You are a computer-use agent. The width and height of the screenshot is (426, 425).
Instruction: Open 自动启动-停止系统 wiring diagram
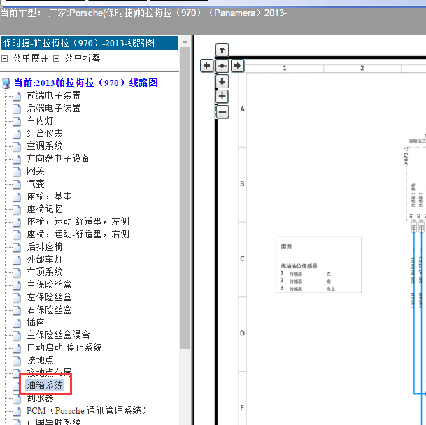(x=64, y=347)
